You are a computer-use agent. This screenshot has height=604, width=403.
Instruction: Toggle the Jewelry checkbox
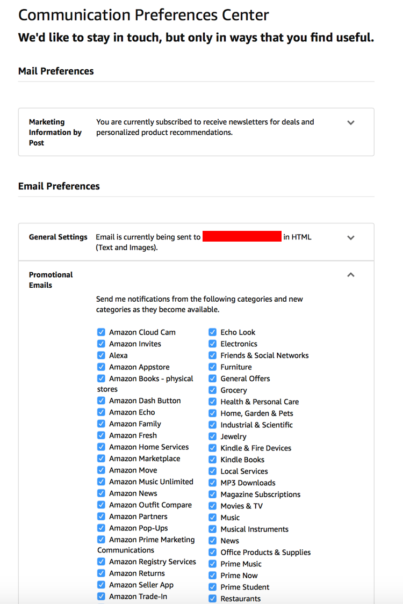(212, 436)
